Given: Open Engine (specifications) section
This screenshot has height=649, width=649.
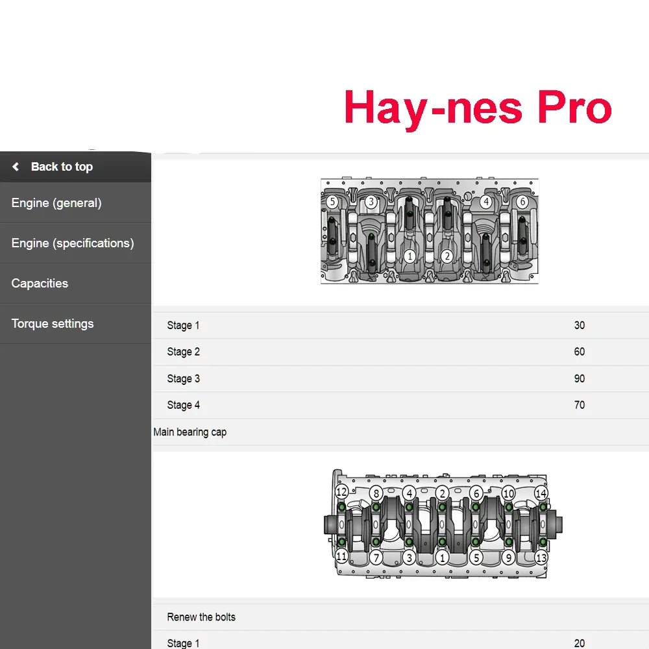Looking at the screenshot, I should coord(76,243).
